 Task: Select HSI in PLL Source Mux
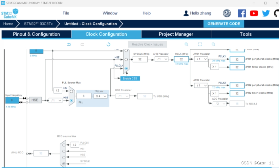click(x=71, y=91)
